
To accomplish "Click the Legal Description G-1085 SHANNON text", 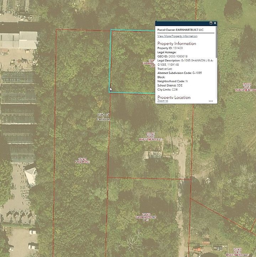I will point(185,62).
